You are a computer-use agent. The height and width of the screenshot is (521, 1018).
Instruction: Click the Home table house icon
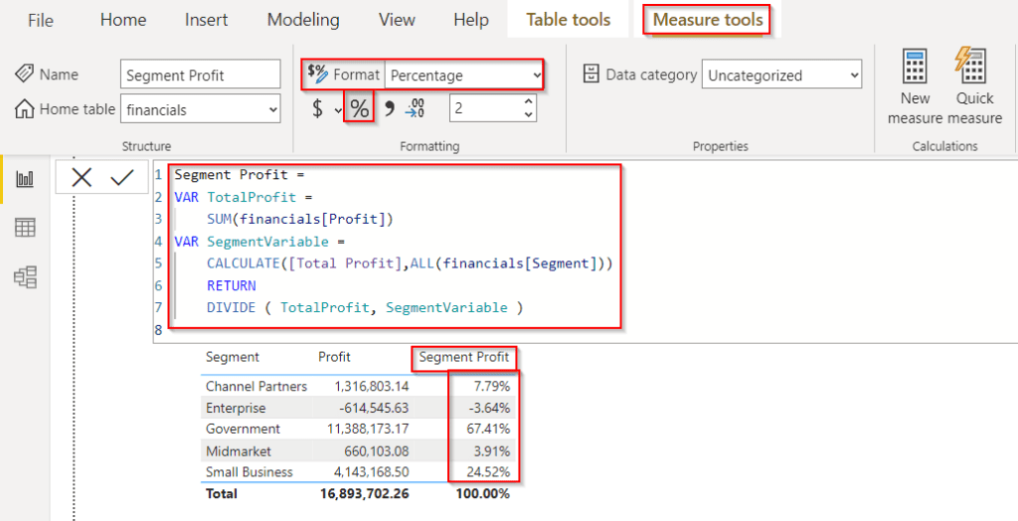(x=24, y=109)
